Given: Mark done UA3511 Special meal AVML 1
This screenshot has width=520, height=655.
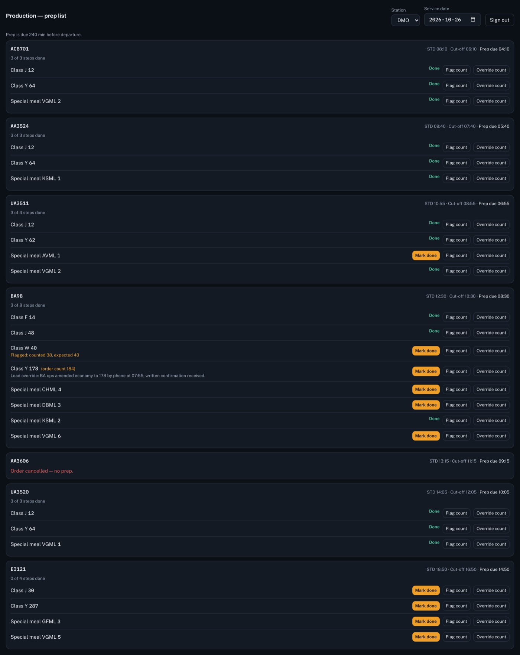Looking at the screenshot, I should pyautogui.click(x=426, y=255).
